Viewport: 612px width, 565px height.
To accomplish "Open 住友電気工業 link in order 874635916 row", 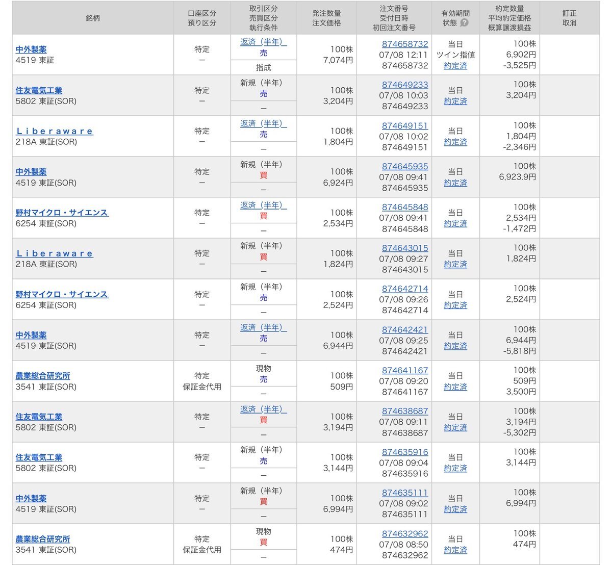I will tap(39, 457).
